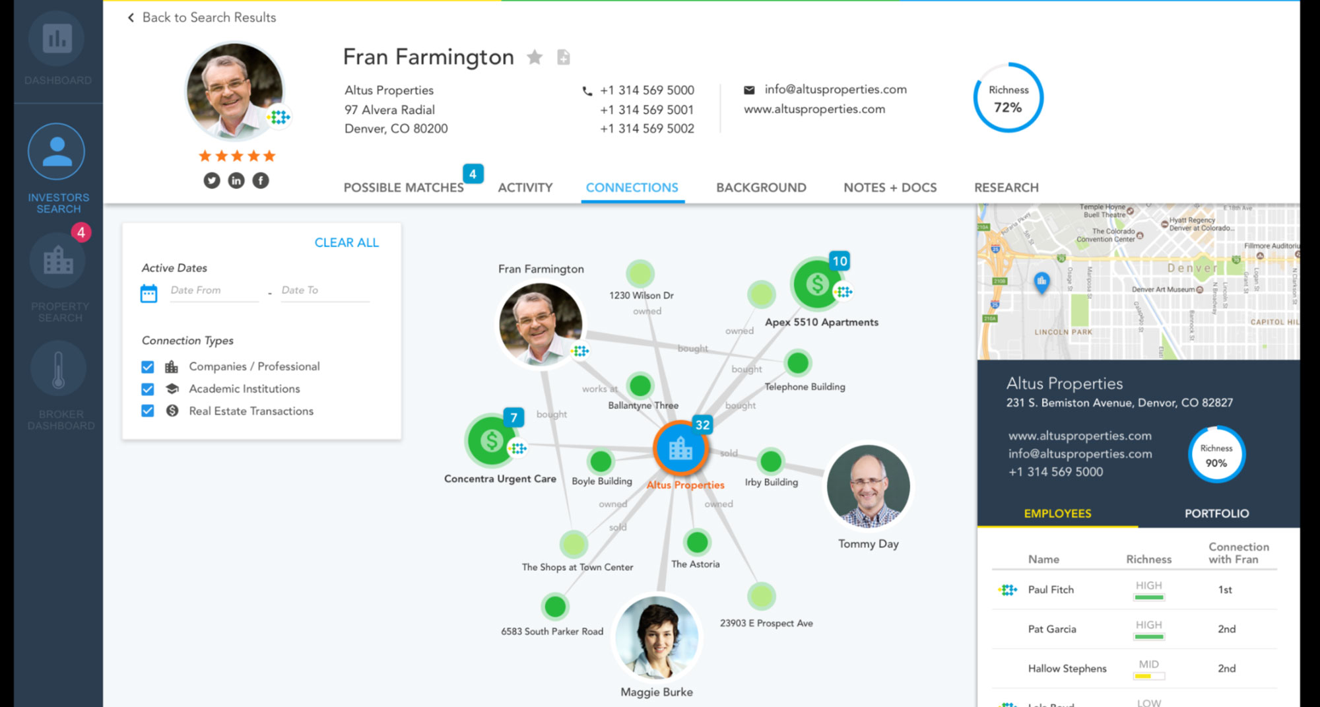Open Fran's LinkedIn profile icon
Viewport: 1320px width, 707px height.
(x=236, y=180)
